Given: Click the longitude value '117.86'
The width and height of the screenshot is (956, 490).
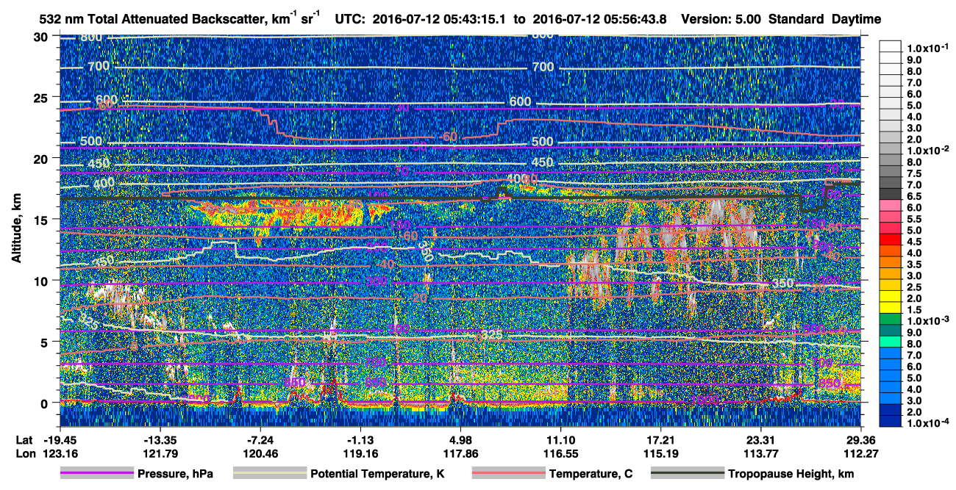Looking at the screenshot, I should click(x=460, y=453).
